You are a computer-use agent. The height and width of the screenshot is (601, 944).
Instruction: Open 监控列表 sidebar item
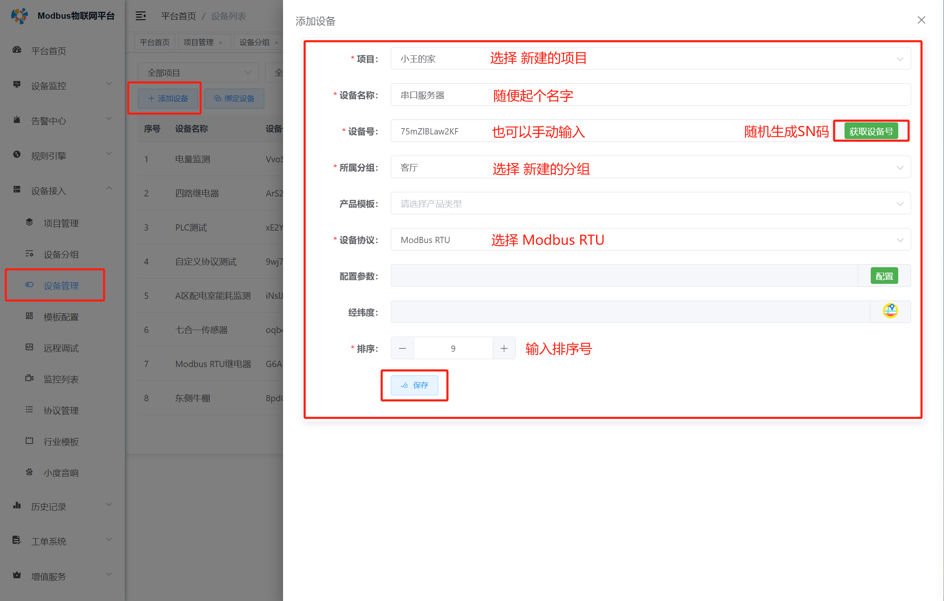61,379
